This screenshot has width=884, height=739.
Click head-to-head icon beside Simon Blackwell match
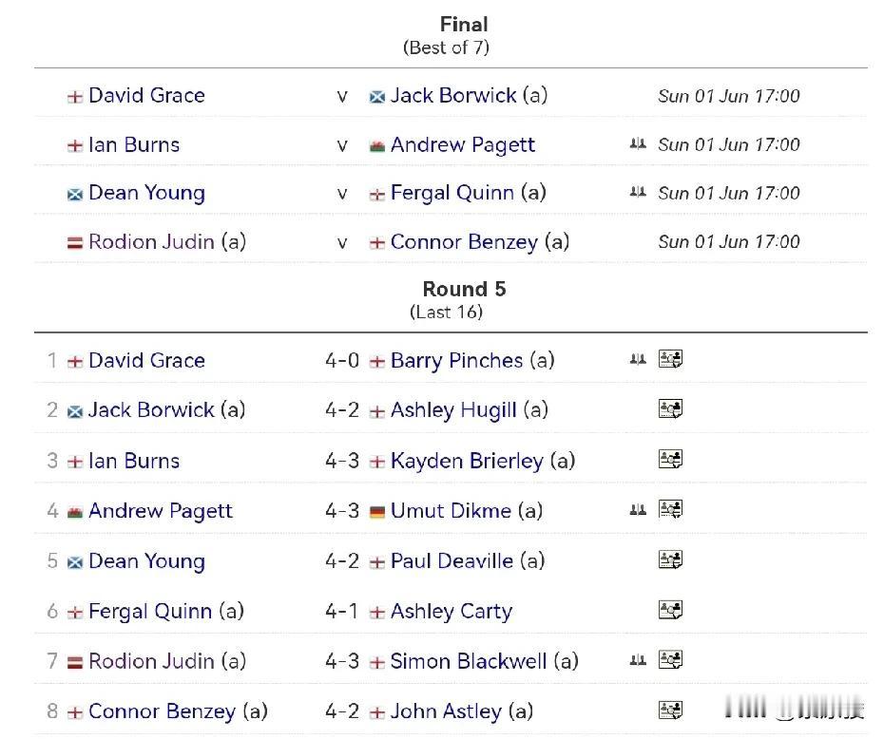pos(638,659)
